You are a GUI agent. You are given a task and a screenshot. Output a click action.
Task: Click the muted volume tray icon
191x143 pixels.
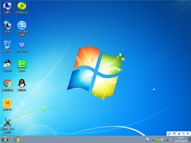pos(172,139)
